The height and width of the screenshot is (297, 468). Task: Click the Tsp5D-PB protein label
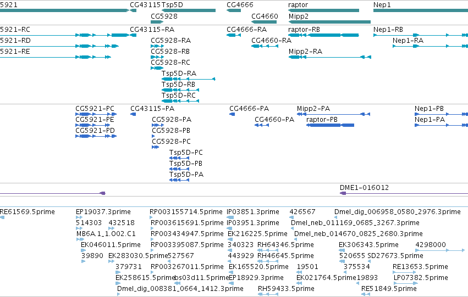pyautogui.click(x=186, y=164)
